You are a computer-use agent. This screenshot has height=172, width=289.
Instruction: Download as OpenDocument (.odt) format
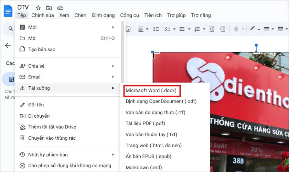click(165, 101)
